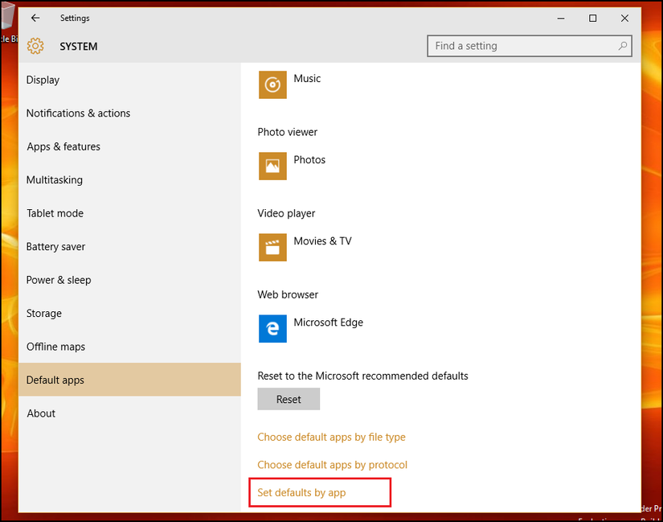Click the Movies & TV icon

pos(272,247)
